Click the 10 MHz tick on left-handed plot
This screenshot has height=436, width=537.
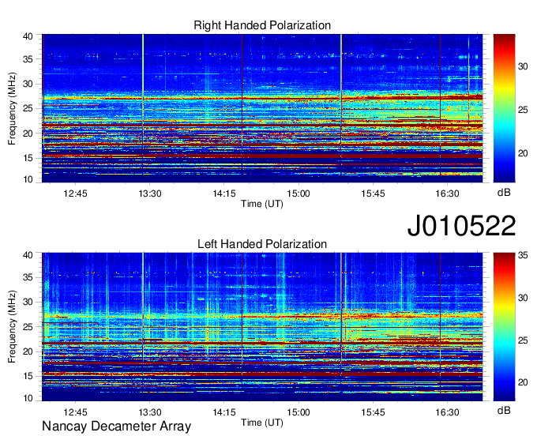28,398
